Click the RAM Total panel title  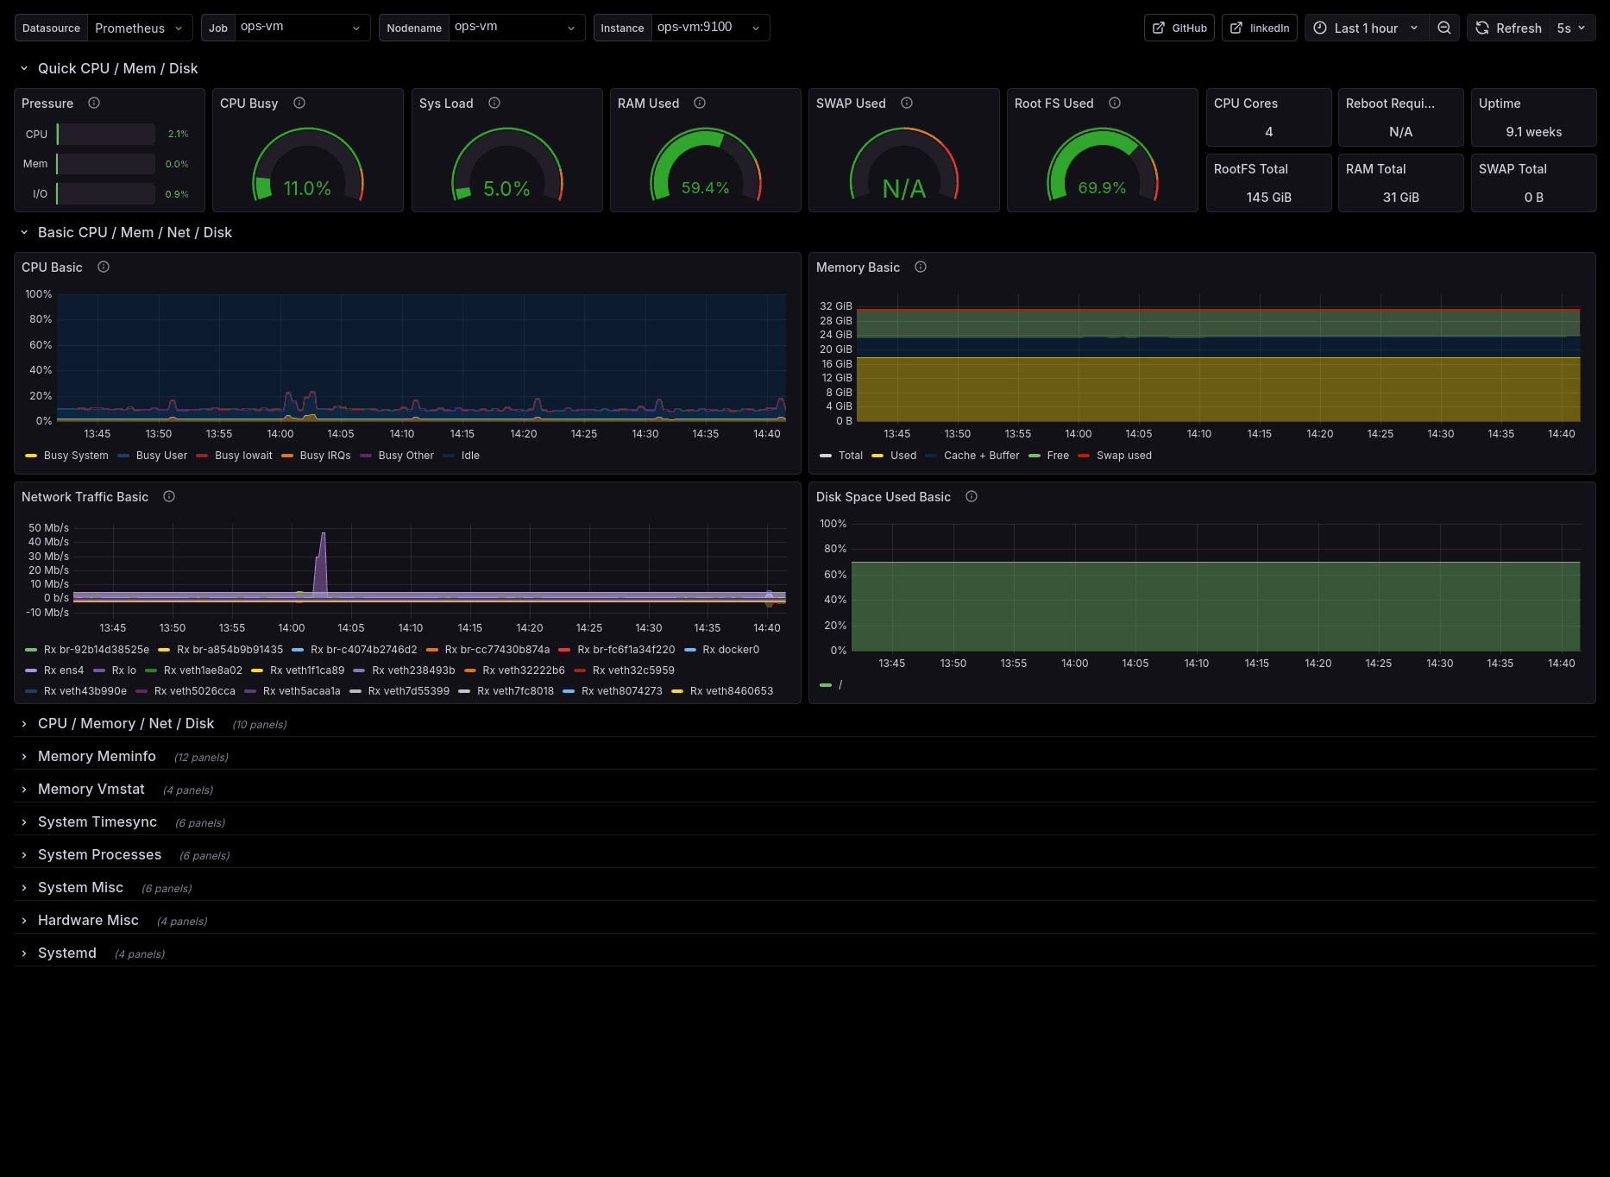tap(1376, 169)
